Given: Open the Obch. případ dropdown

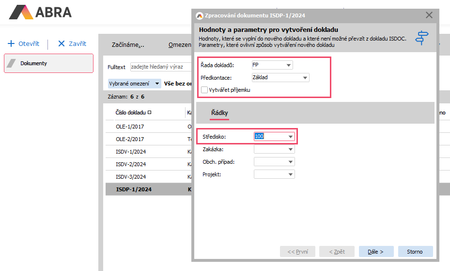Looking at the screenshot, I should click(290, 162).
